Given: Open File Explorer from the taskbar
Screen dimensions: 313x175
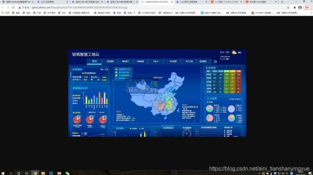Looking at the screenshot, I should click(43, 173).
